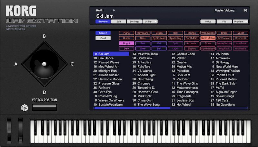The width and height of the screenshot is (258, 147).
Task: Toggle the Brass category filter
Action: (x=224, y=33)
